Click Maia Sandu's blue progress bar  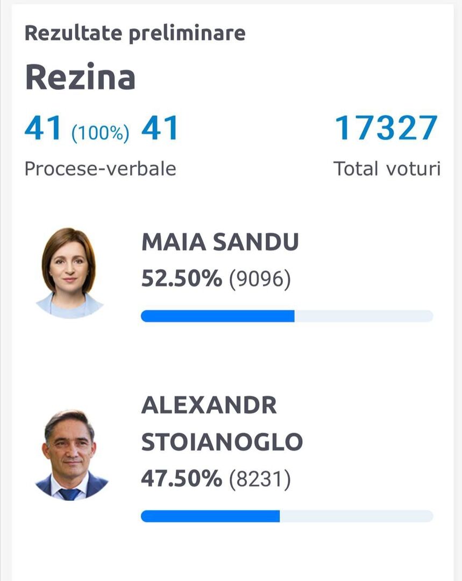tap(218, 316)
